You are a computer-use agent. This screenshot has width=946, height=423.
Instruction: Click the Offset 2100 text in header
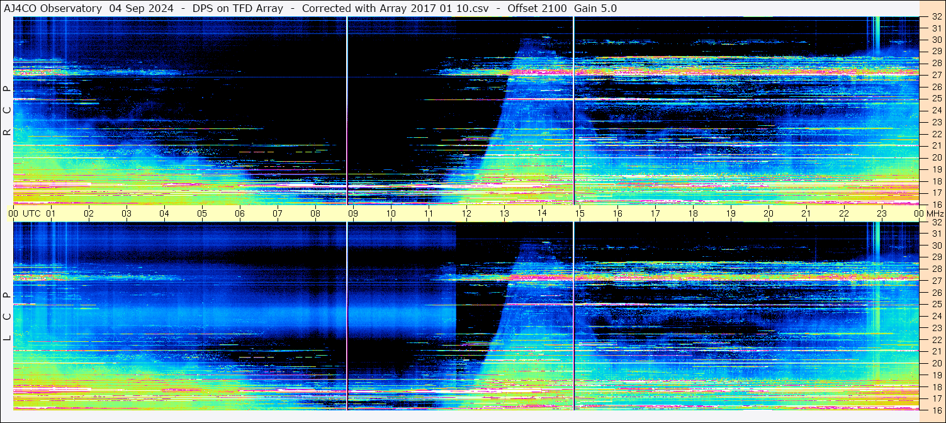tap(537, 8)
